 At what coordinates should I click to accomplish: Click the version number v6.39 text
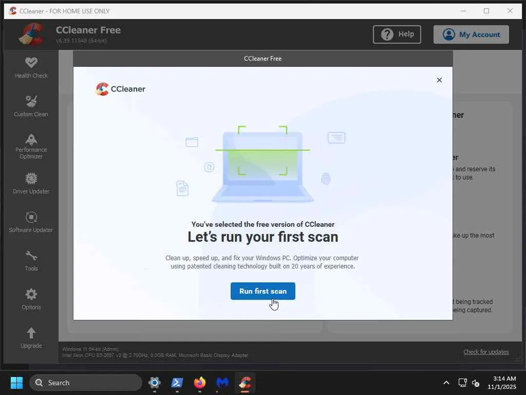click(81, 41)
